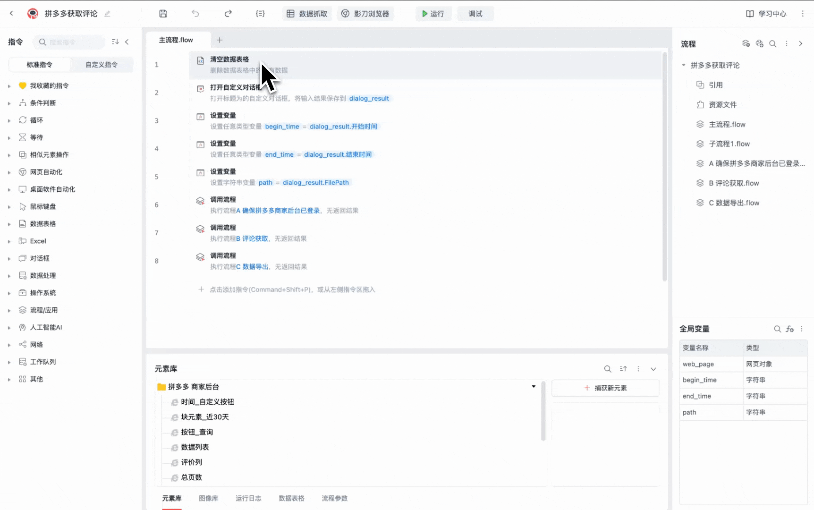814x510 pixels.
Task: Search the flow panel
Action: (773, 43)
